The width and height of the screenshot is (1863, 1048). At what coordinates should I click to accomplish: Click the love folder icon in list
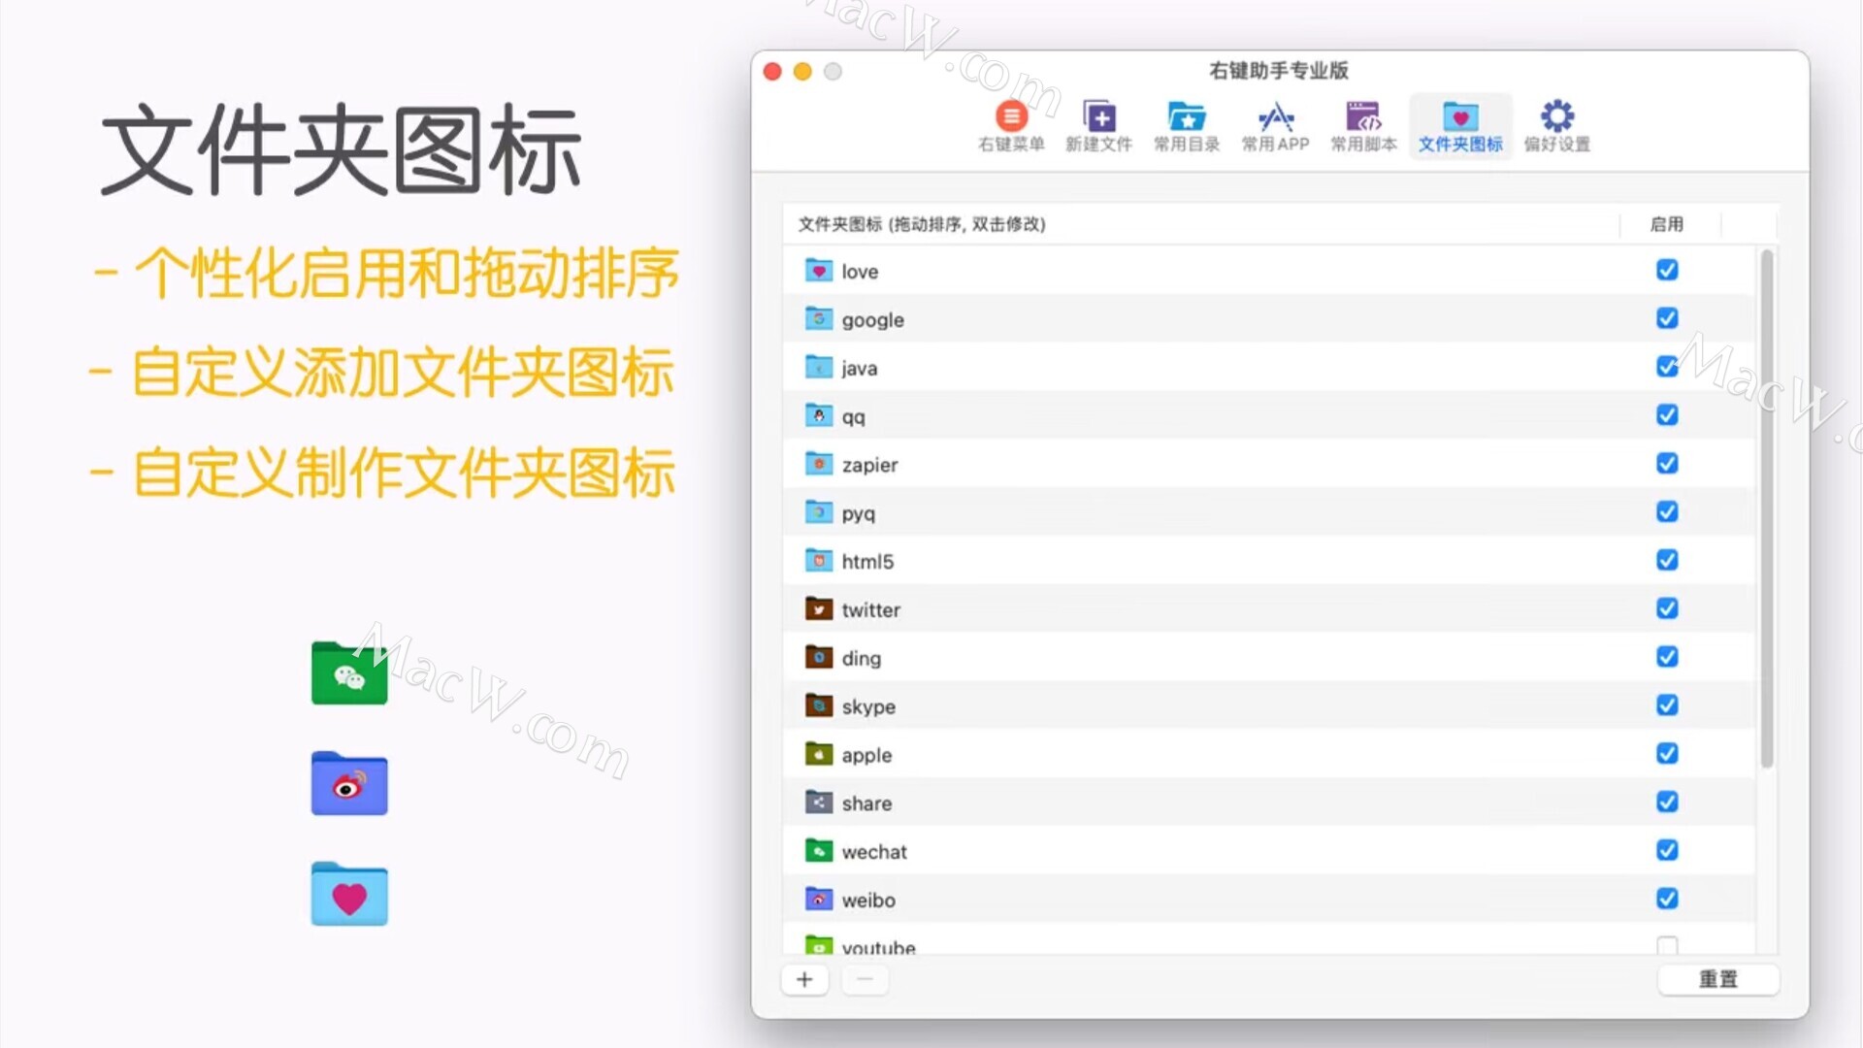pyautogui.click(x=819, y=270)
